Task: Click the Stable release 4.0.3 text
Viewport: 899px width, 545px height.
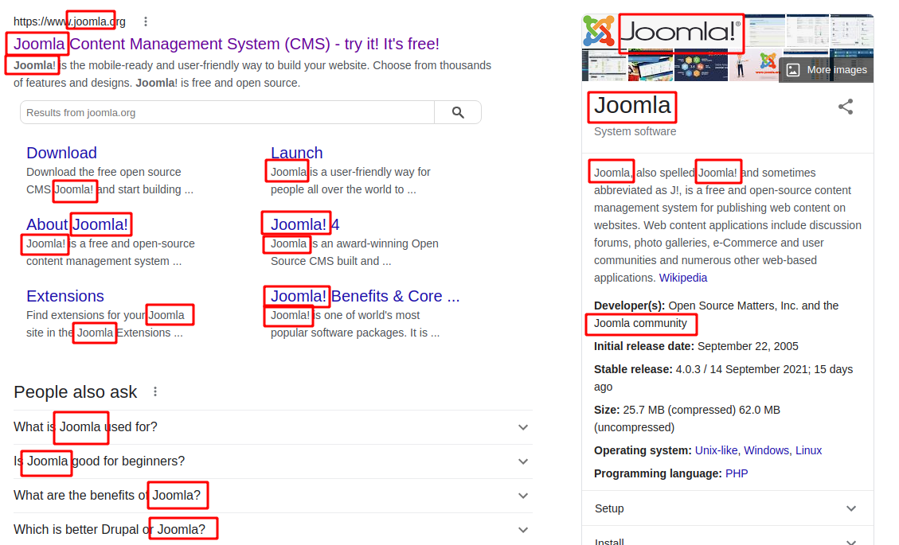Action: 724,378
